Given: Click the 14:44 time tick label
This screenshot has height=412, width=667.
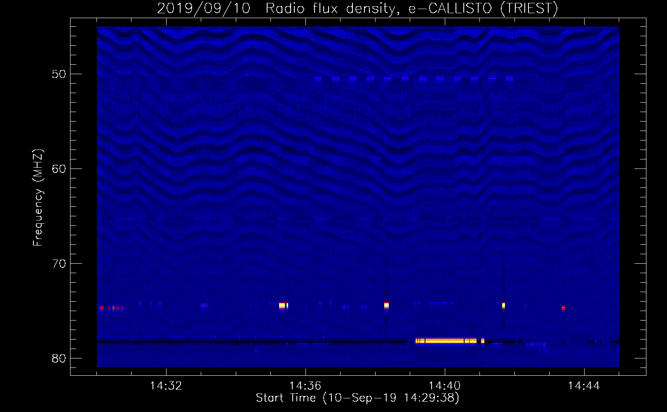Looking at the screenshot, I should coord(584,386).
